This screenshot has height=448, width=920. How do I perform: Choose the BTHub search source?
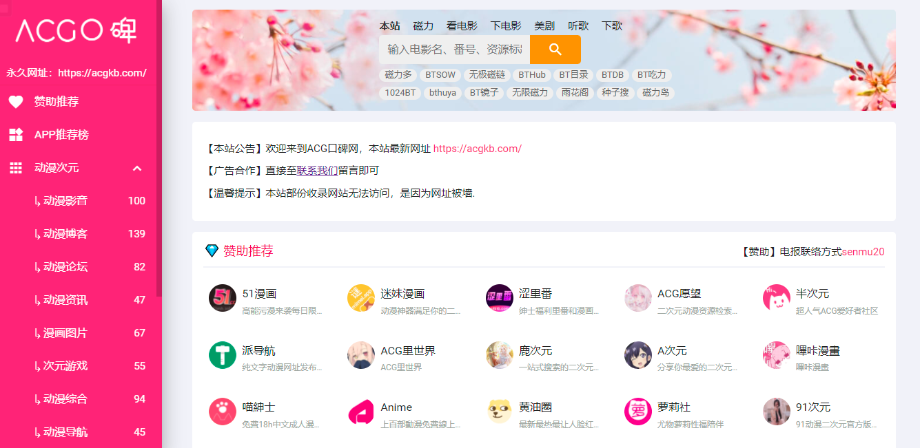click(532, 75)
